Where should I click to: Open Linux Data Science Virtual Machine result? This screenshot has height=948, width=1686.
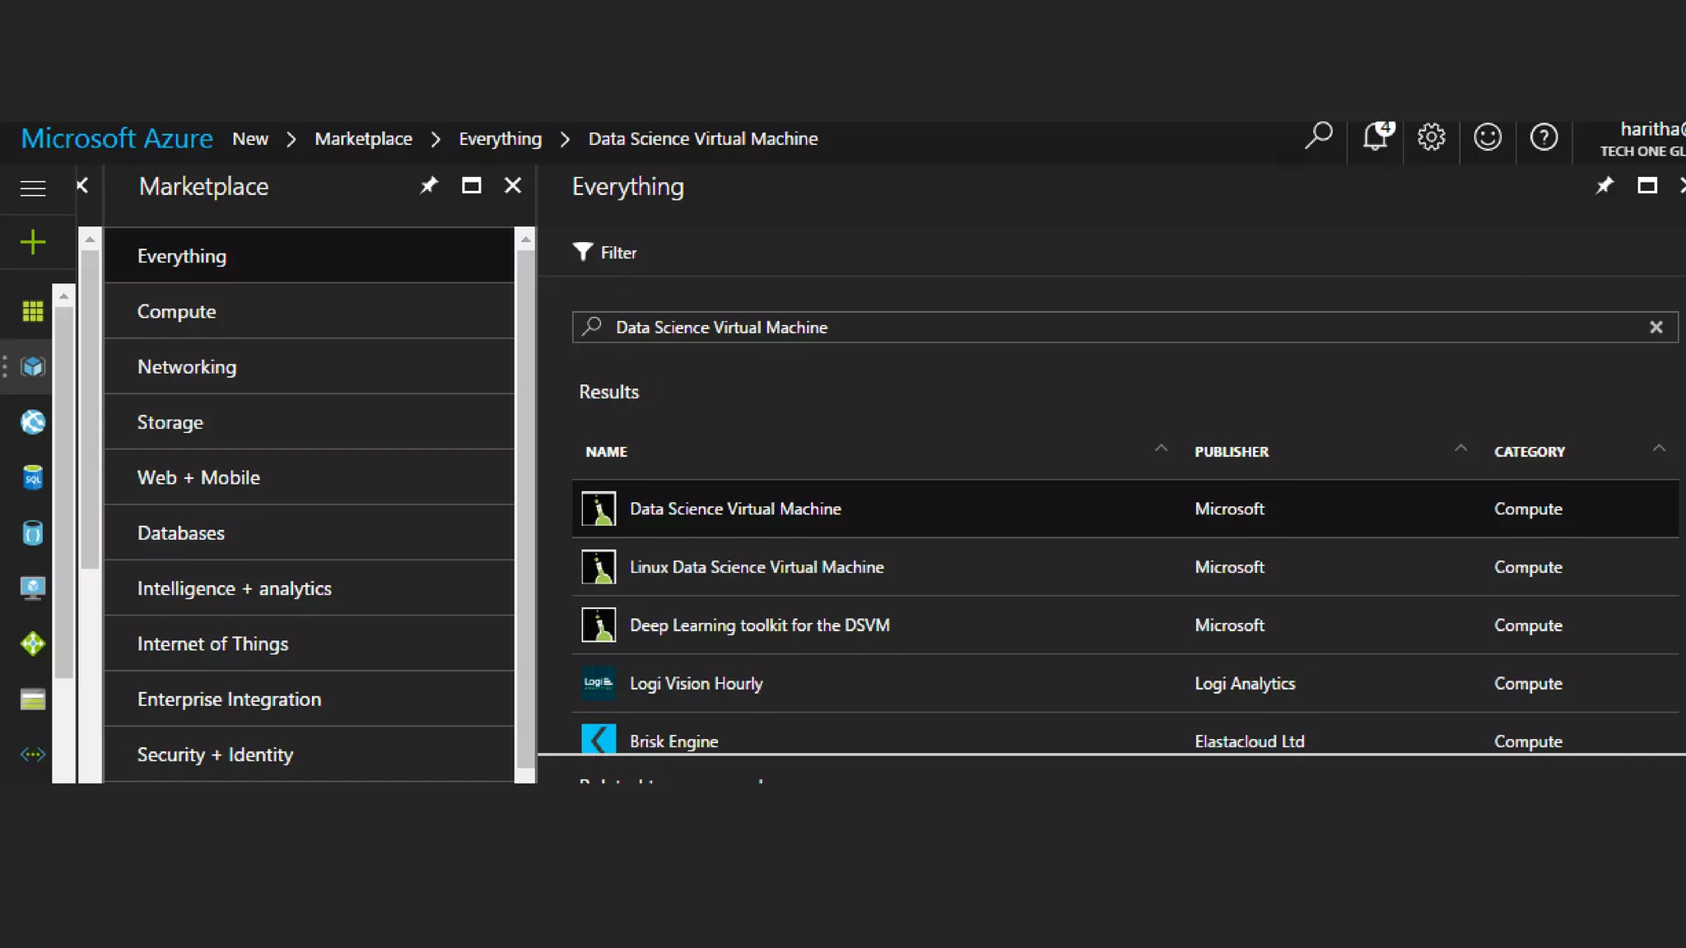(x=756, y=567)
